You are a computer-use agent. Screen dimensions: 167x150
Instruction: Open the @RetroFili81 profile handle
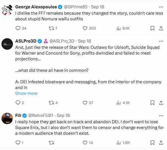coord(40,116)
